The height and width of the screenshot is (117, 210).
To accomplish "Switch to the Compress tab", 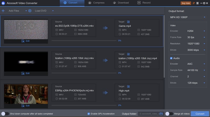I will (x=96, y=3).
